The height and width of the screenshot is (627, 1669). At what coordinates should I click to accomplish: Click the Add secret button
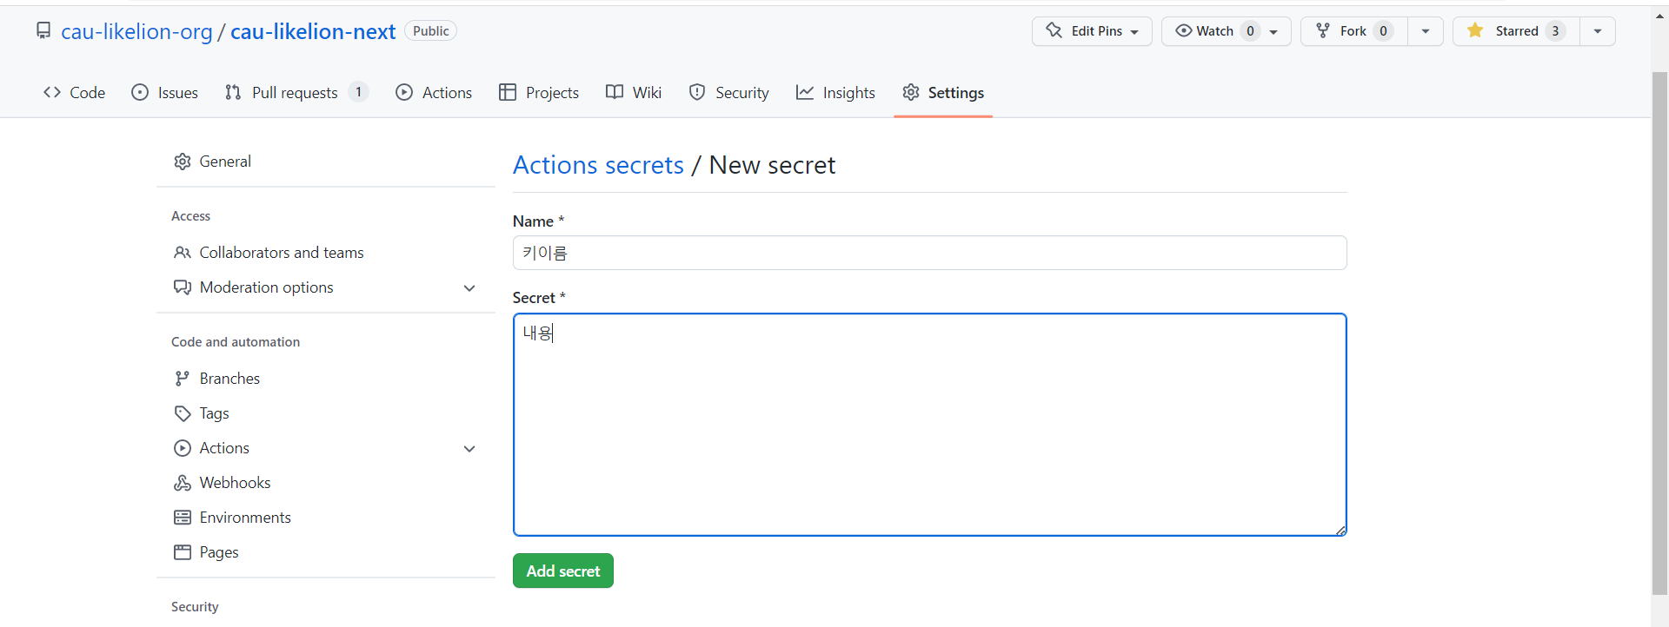pos(563,571)
